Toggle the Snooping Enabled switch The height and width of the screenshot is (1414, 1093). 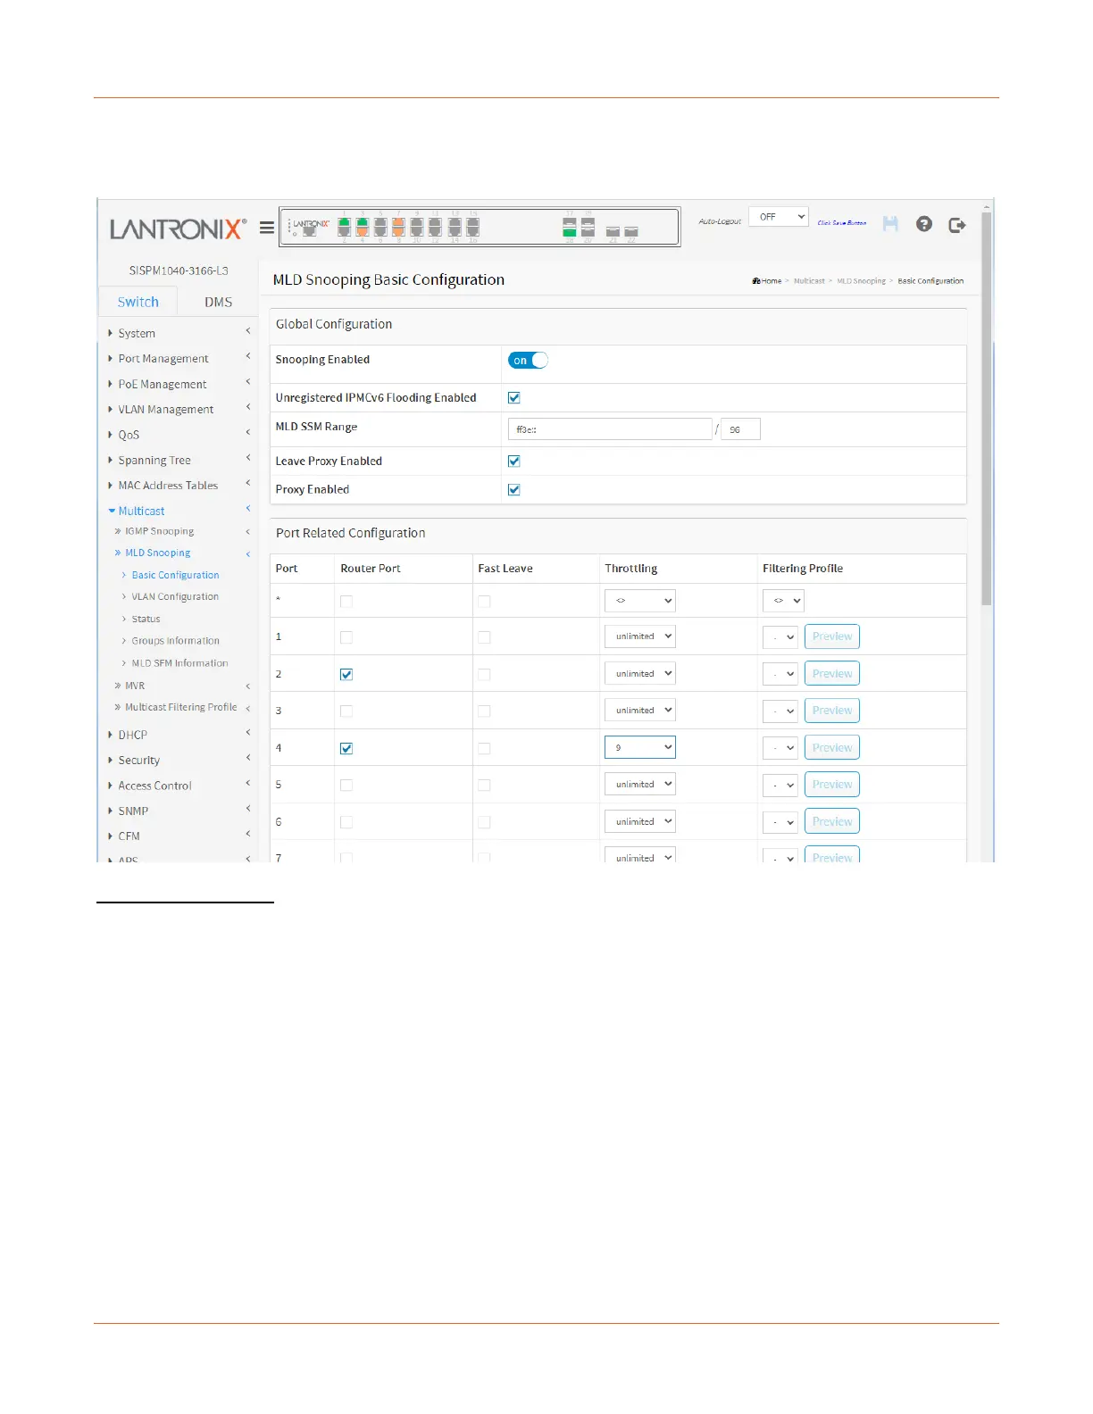click(528, 361)
